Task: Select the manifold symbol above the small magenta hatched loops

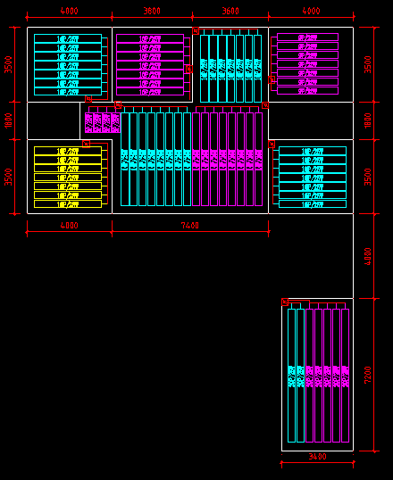Action: 118,105
